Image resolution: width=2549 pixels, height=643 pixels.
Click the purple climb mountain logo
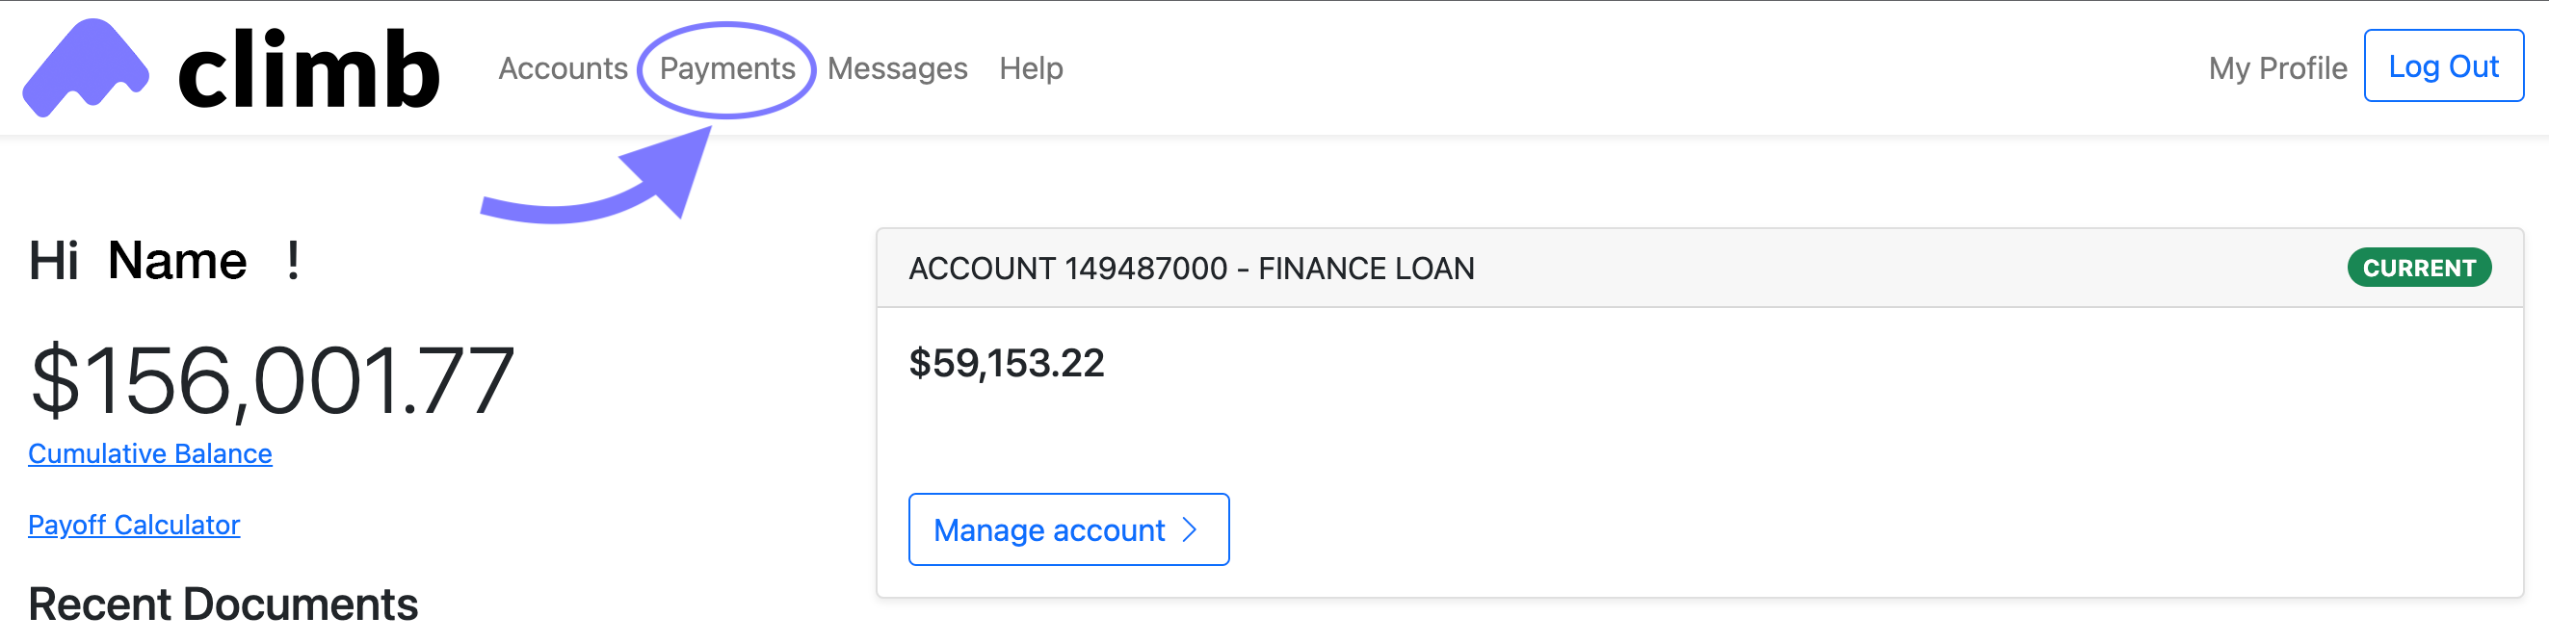coord(86,67)
